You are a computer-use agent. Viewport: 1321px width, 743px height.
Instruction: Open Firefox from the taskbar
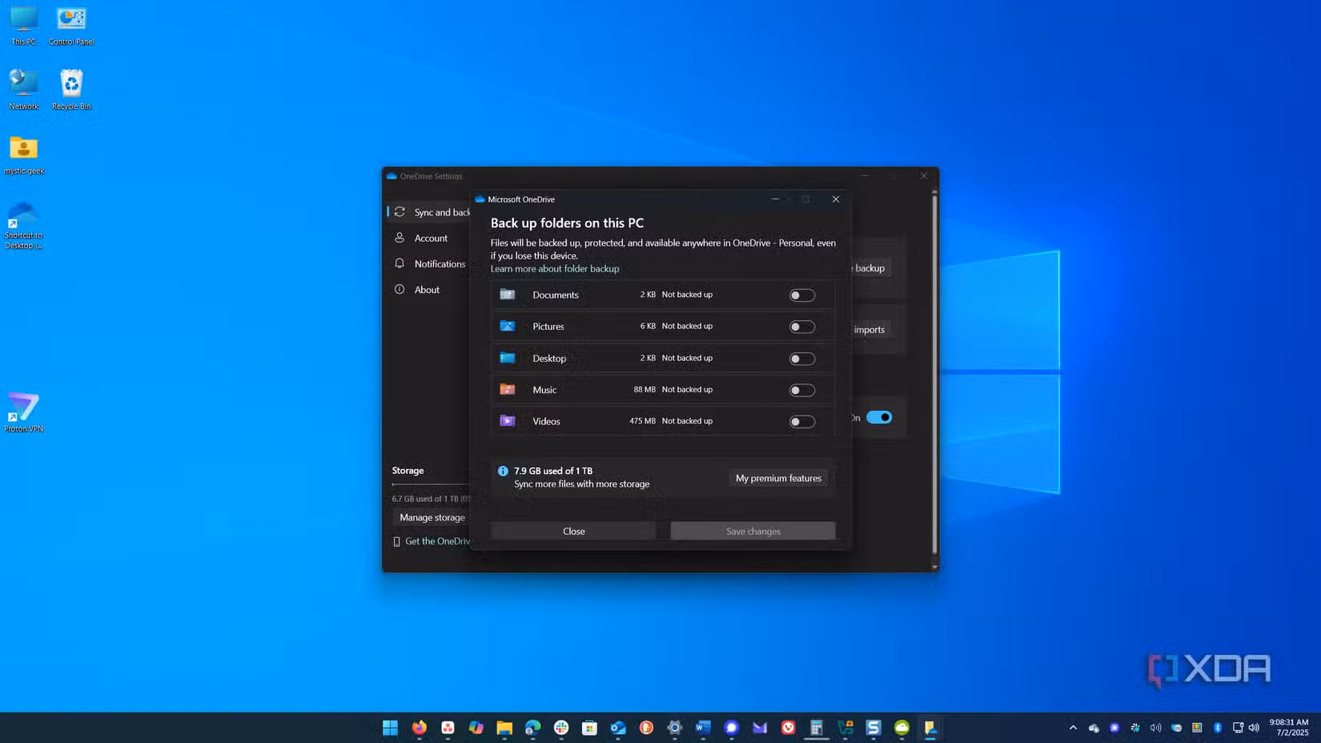(x=419, y=728)
